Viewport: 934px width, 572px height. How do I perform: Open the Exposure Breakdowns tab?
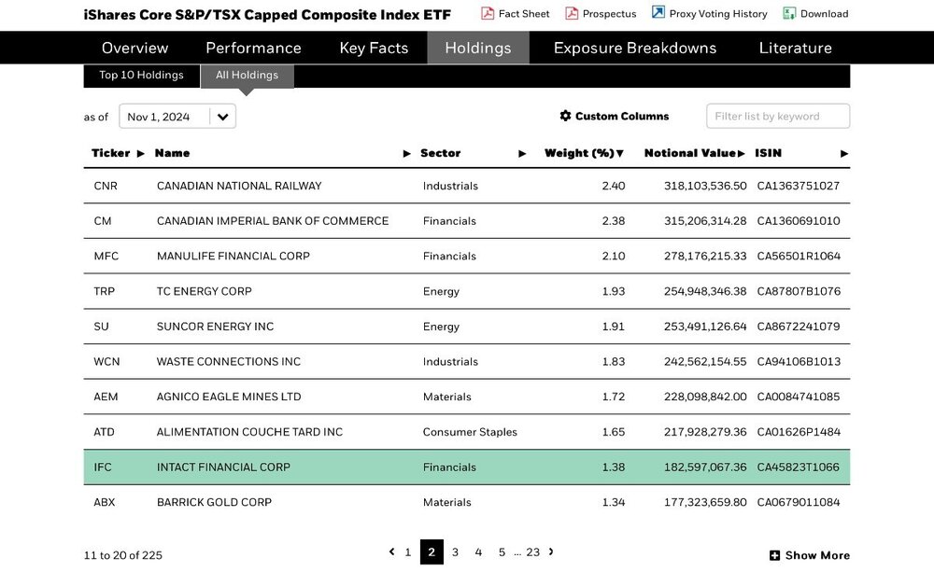click(x=635, y=48)
